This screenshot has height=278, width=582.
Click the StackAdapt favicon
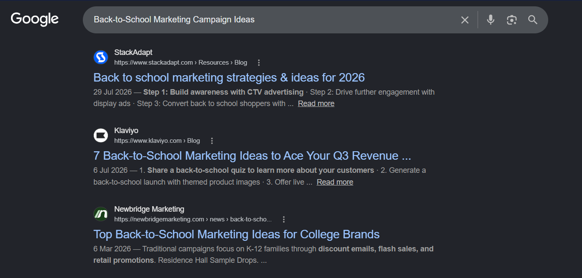[x=101, y=57]
